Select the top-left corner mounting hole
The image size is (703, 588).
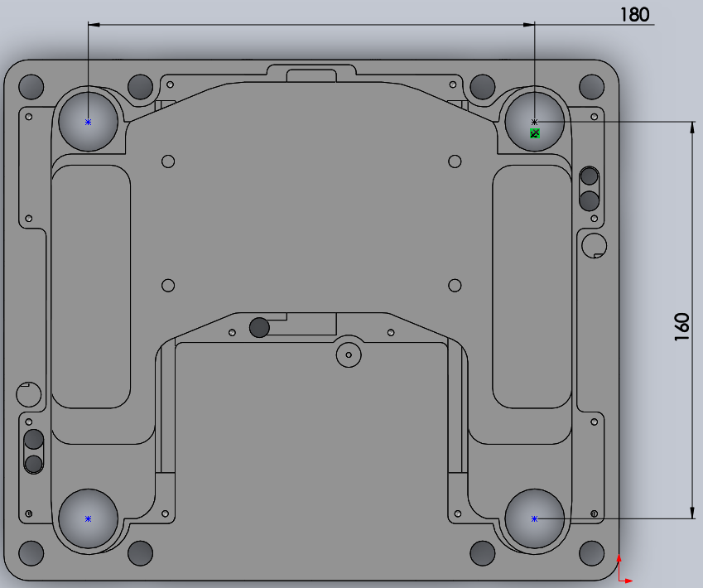[x=31, y=87]
